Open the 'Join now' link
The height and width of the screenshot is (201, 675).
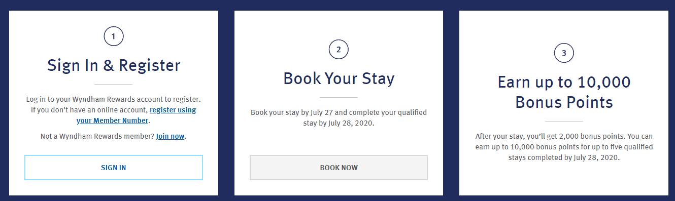[170, 136]
